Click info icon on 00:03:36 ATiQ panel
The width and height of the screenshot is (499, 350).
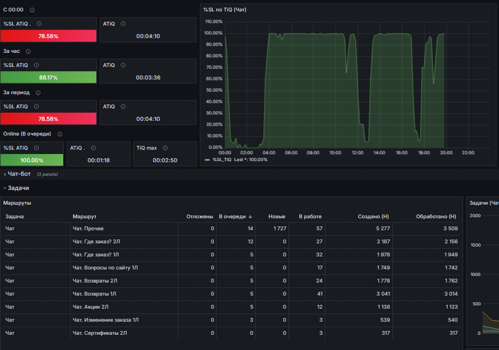coord(123,65)
